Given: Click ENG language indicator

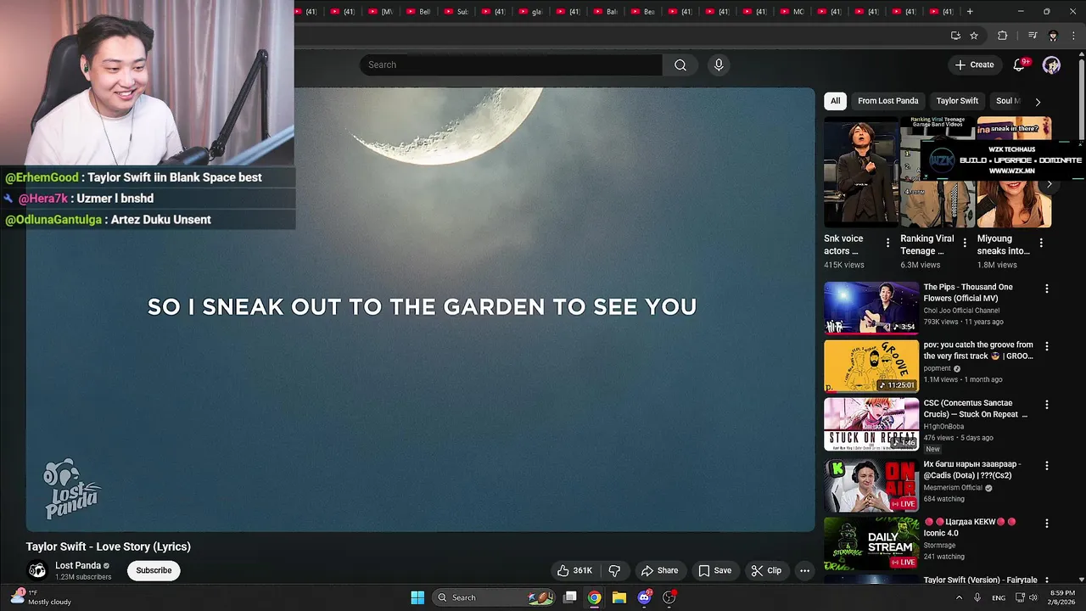Looking at the screenshot, I should [999, 597].
